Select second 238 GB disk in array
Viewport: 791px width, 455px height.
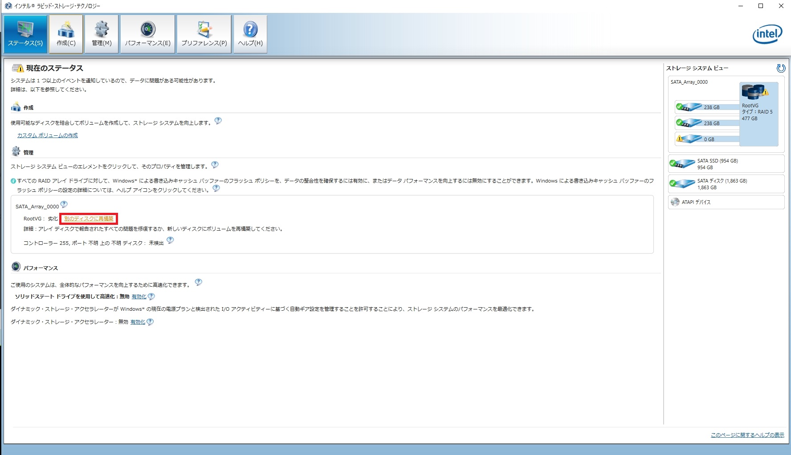707,123
